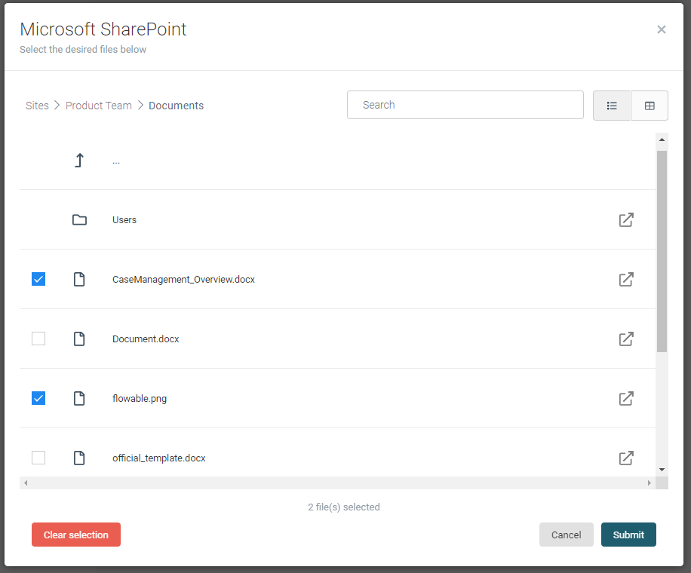
Task: Navigate to Sites in the breadcrumb
Action: (37, 105)
